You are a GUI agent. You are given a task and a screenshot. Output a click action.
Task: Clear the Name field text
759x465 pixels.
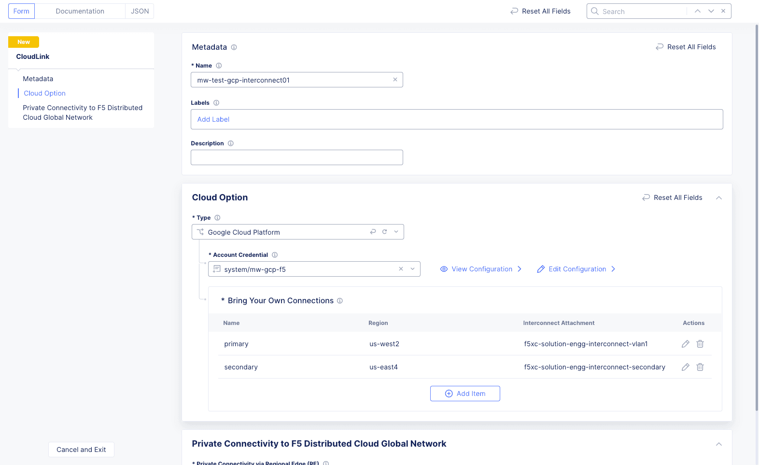click(395, 80)
